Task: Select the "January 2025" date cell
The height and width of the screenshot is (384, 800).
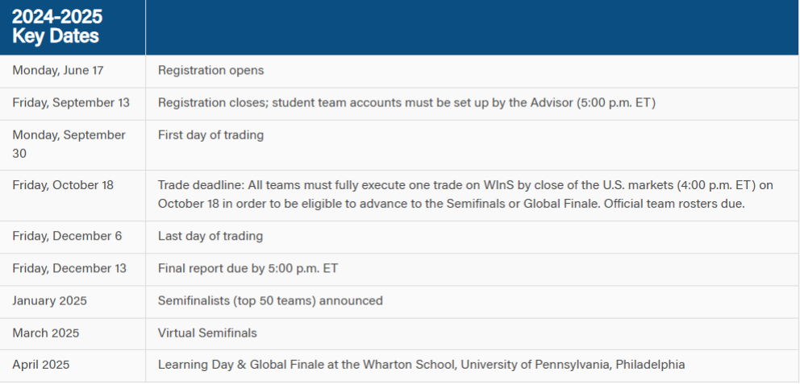Action: point(49,301)
